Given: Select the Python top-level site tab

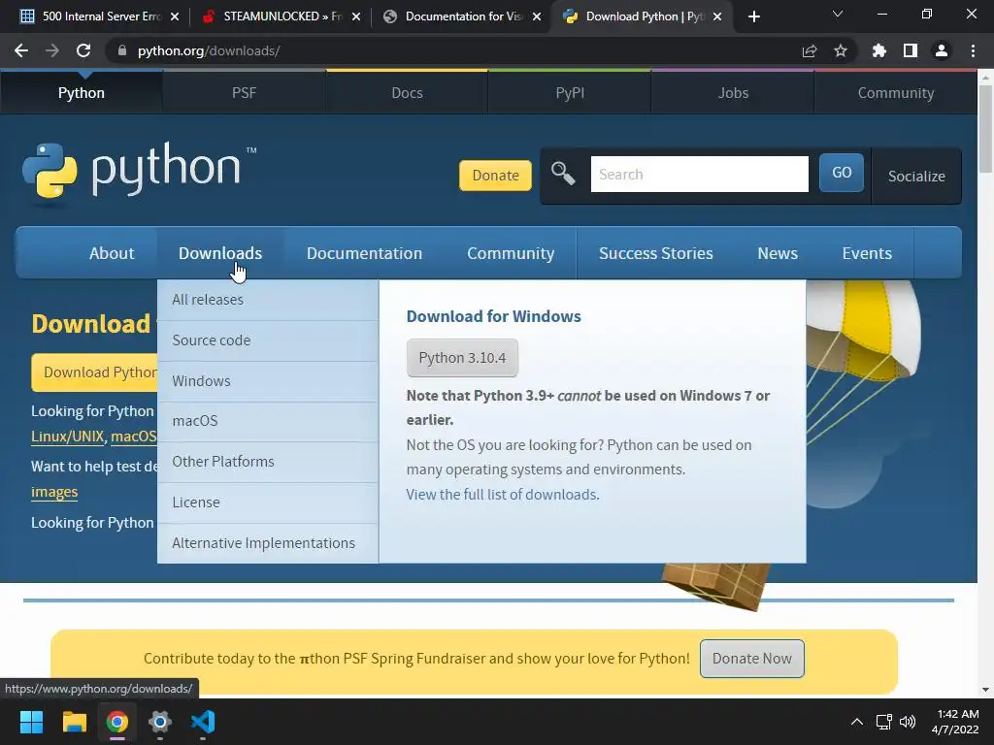Looking at the screenshot, I should (82, 92).
